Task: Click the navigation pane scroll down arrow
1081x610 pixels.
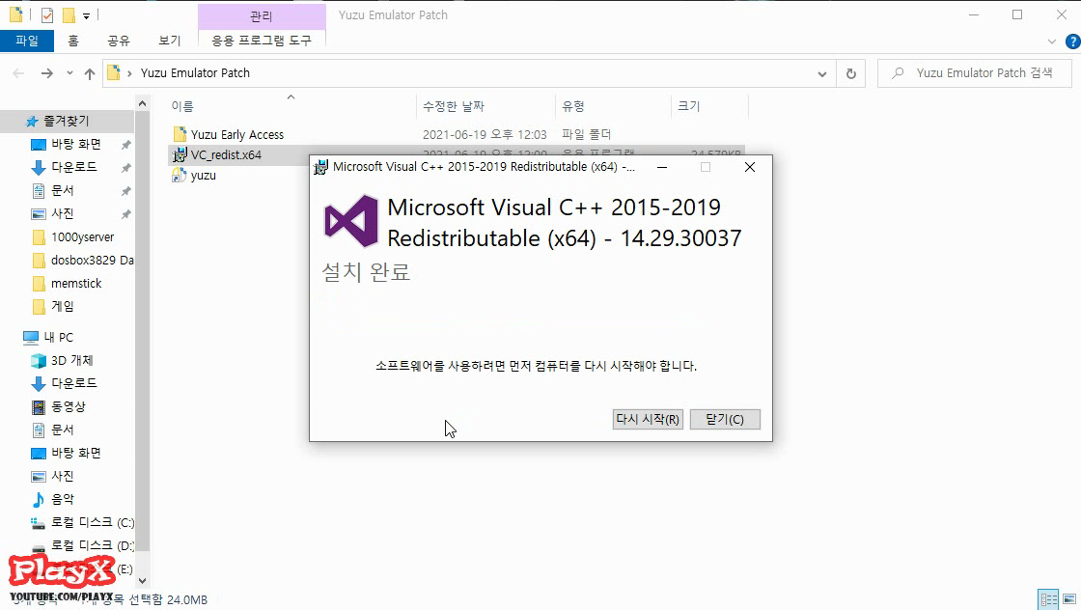Action: point(142,581)
